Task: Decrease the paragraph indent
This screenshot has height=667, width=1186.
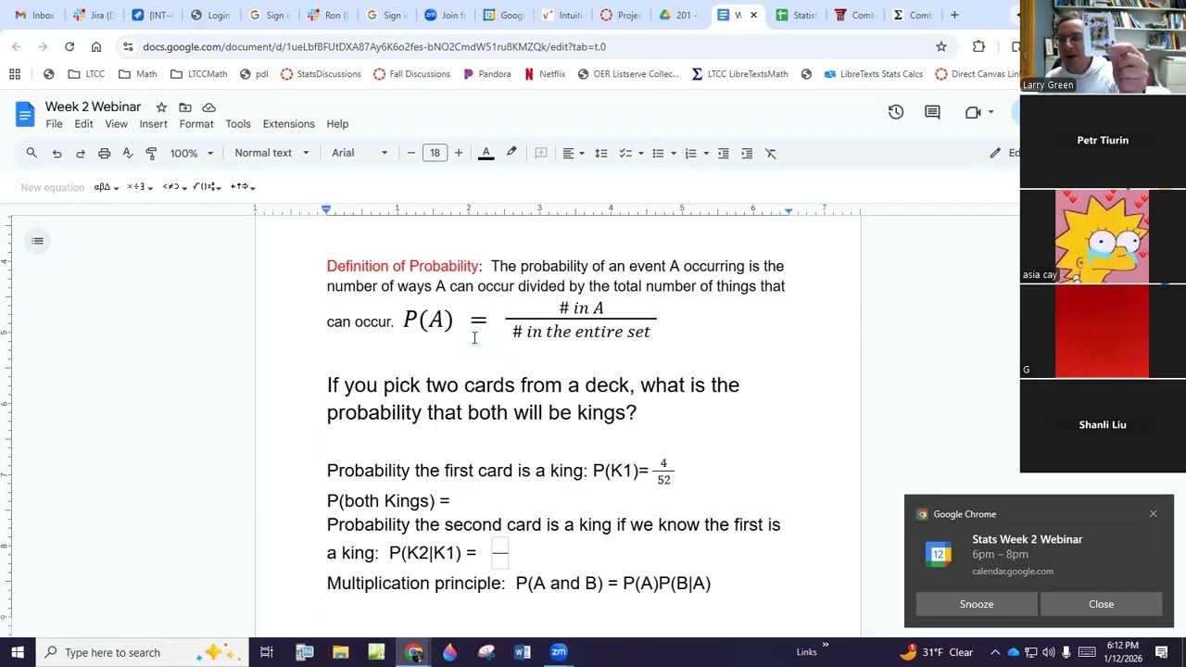Action: click(724, 153)
